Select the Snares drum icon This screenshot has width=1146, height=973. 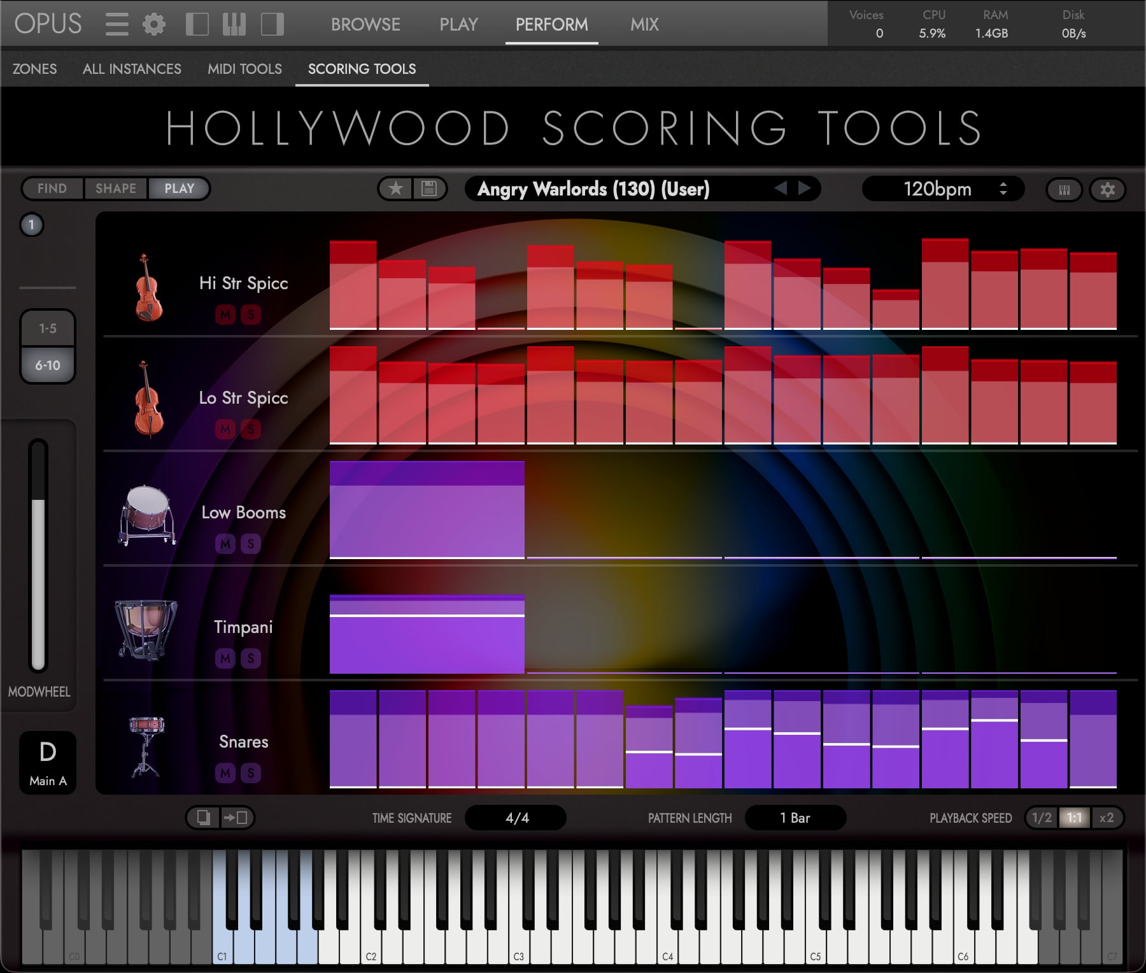tap(146, 746)
